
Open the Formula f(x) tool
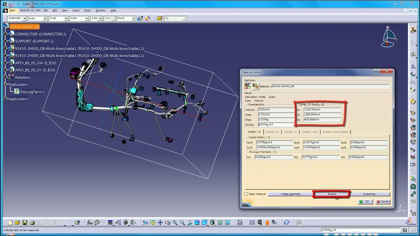pyautogui.click(x=90, y=223)
